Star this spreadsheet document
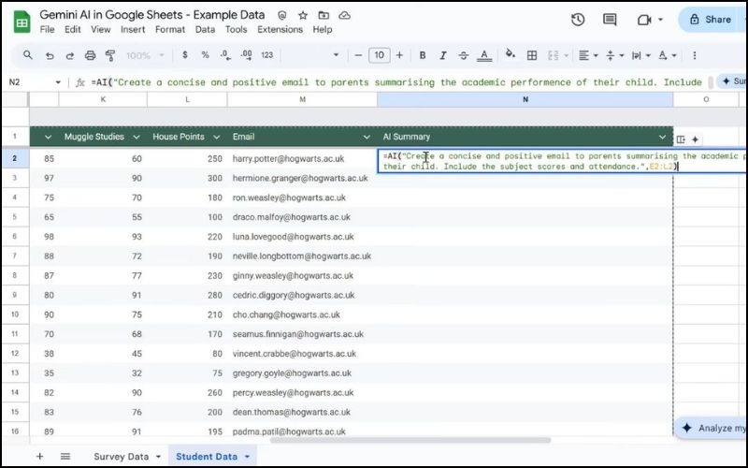 302,16
